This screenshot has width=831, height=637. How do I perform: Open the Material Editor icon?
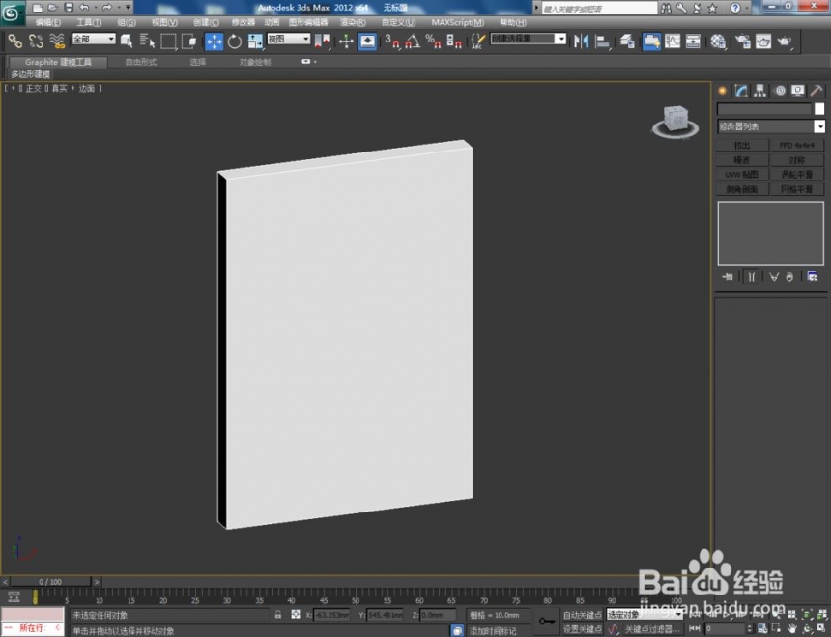(x=718, y=41)
